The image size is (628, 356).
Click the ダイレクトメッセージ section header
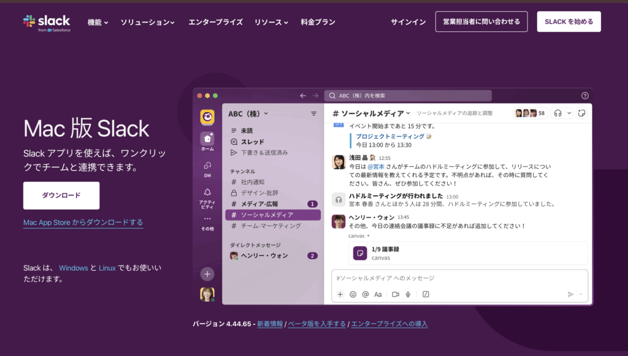255,245
